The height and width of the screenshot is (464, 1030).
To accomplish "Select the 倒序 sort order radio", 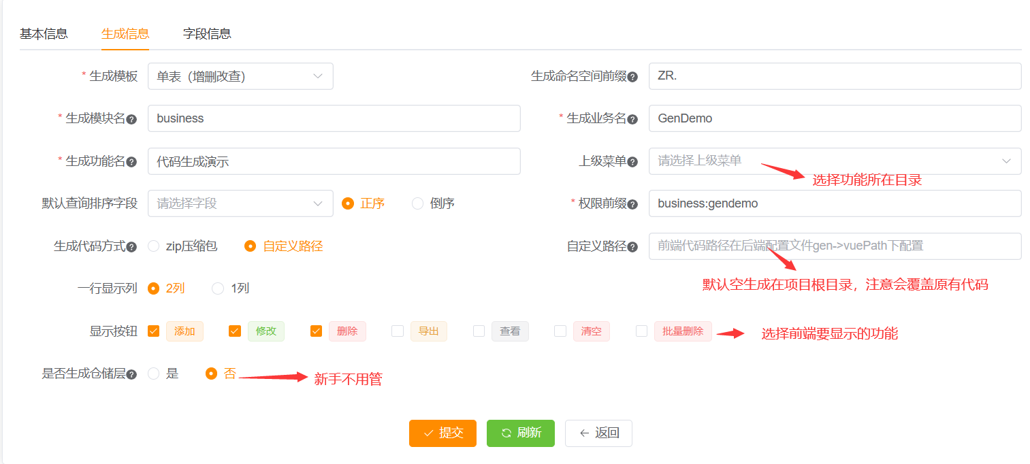I will [418, 203].
